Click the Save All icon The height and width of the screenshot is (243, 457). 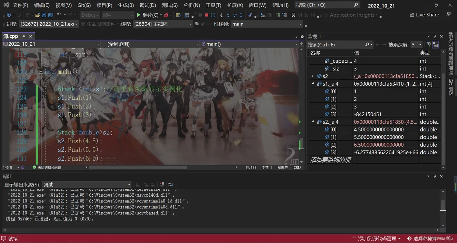tap(50, 15)
